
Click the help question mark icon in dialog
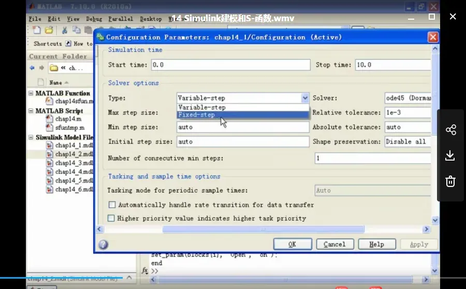pos(103,244)
